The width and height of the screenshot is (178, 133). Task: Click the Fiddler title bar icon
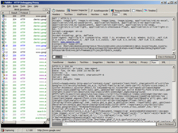coord(3,3)
